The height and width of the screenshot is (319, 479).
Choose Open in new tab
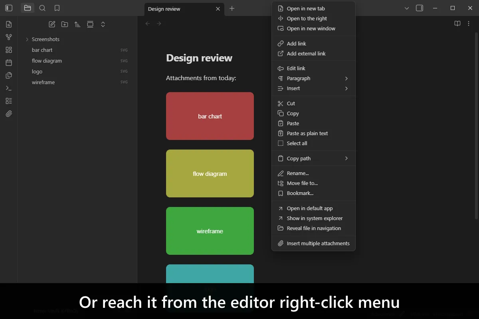click(313, 8)
